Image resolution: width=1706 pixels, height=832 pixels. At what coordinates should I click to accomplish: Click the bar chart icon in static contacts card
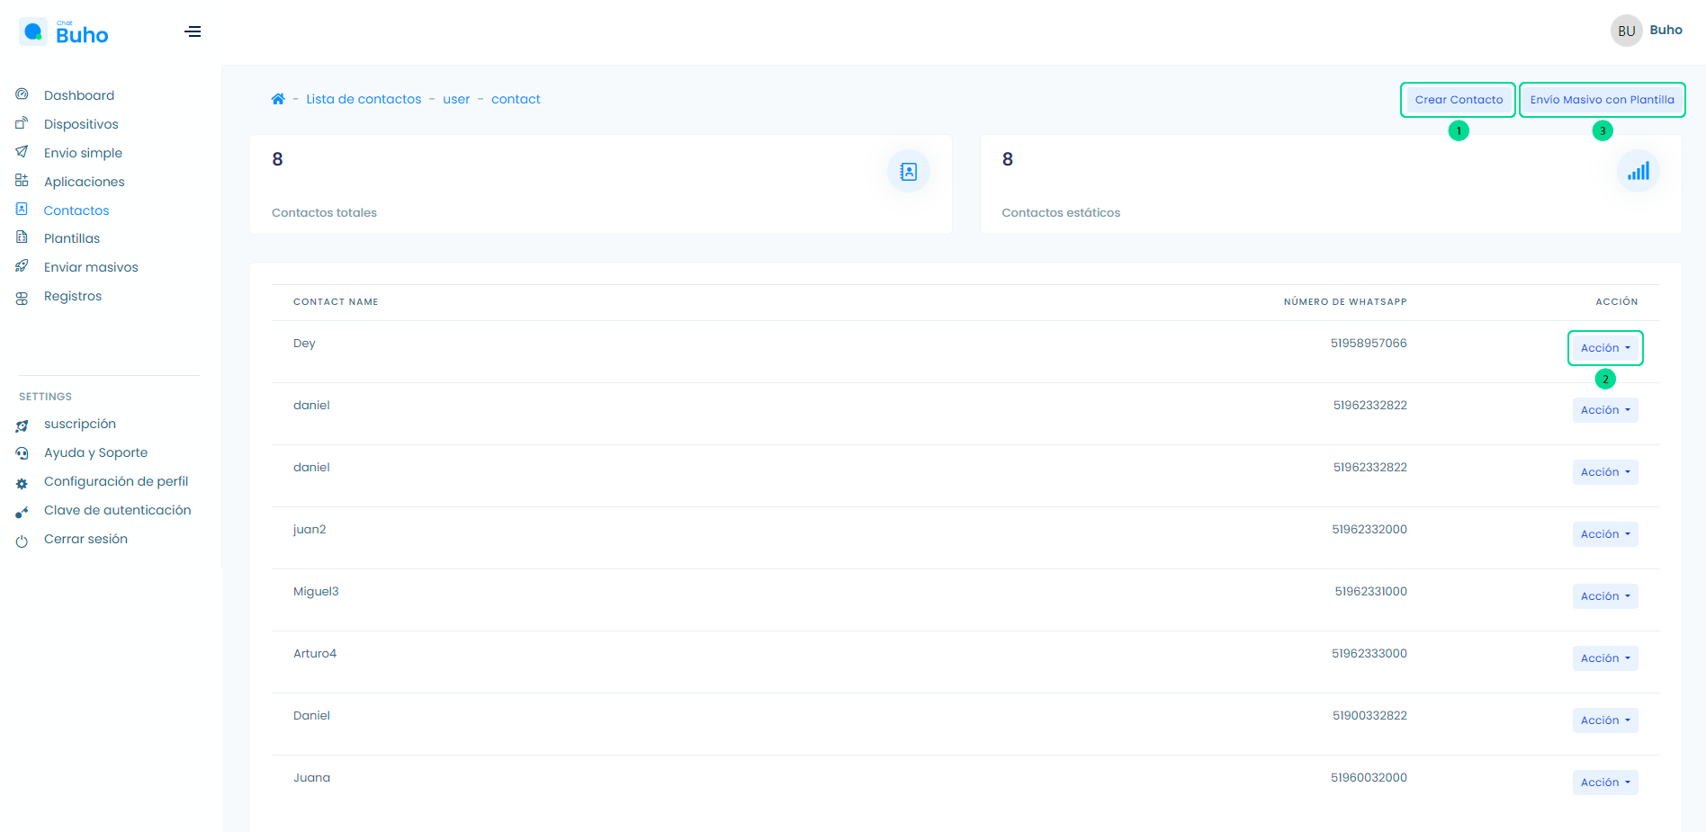(1638, 171)
